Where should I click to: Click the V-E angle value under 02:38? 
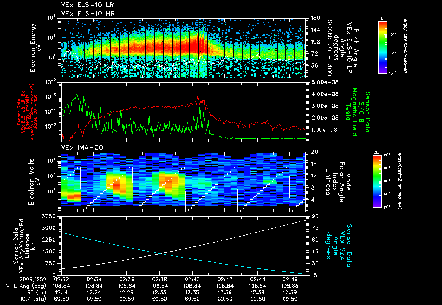coord(160,286)
